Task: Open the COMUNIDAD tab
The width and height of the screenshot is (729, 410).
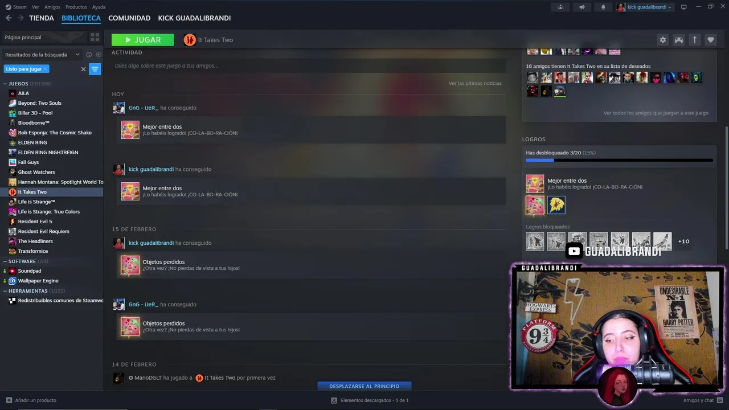Action: 129,18
